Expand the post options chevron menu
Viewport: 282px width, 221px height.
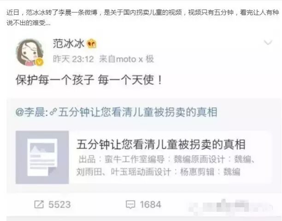(268, 42)
